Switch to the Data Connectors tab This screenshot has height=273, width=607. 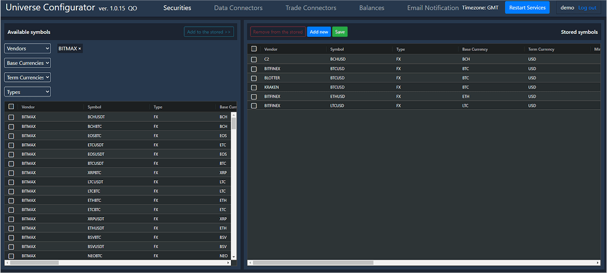(238, 8)
